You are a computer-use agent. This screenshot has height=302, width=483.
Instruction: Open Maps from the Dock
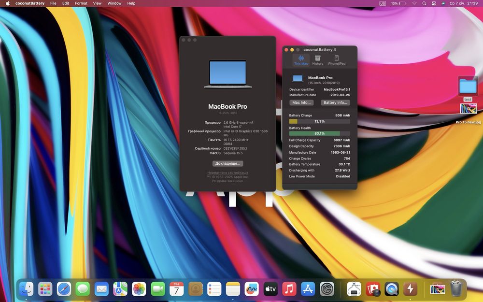click(x=120, y=289)
